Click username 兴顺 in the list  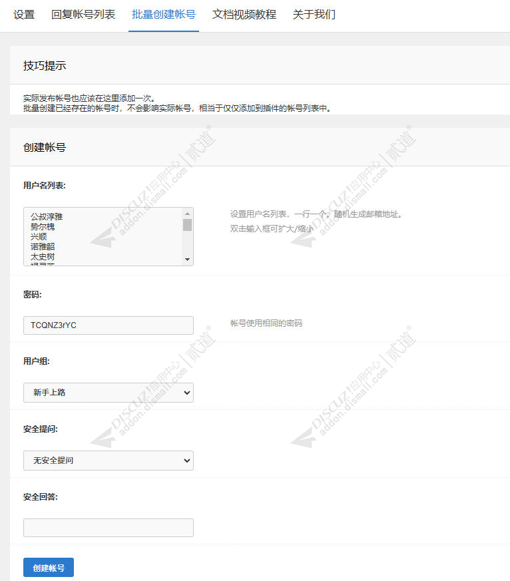pyautogui.click(x=39, y=236)
